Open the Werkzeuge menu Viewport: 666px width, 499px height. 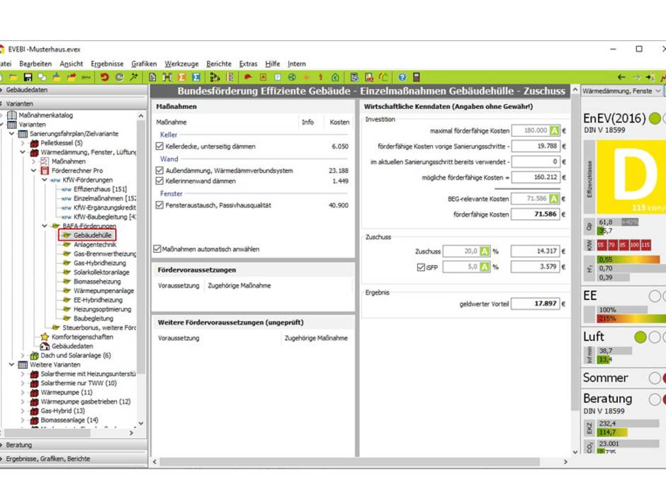pos(181,64)
